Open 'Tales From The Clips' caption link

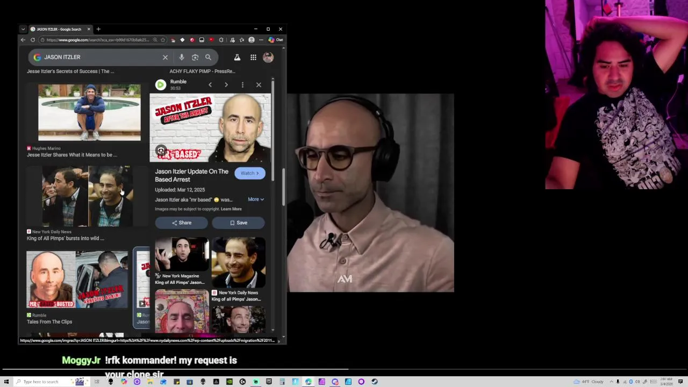click(49, 322)
